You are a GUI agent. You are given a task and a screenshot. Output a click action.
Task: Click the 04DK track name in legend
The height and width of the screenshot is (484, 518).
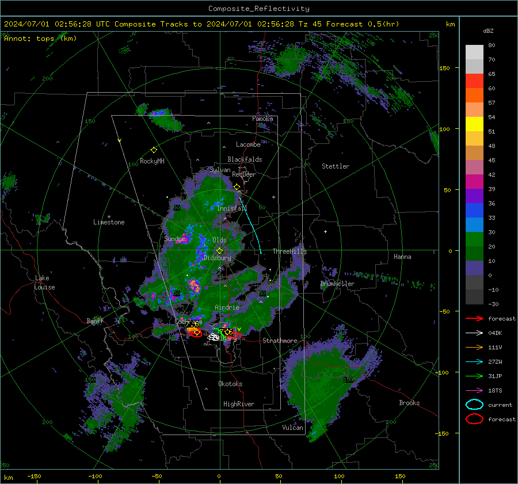pyautogui.click(x=495, y=333)
